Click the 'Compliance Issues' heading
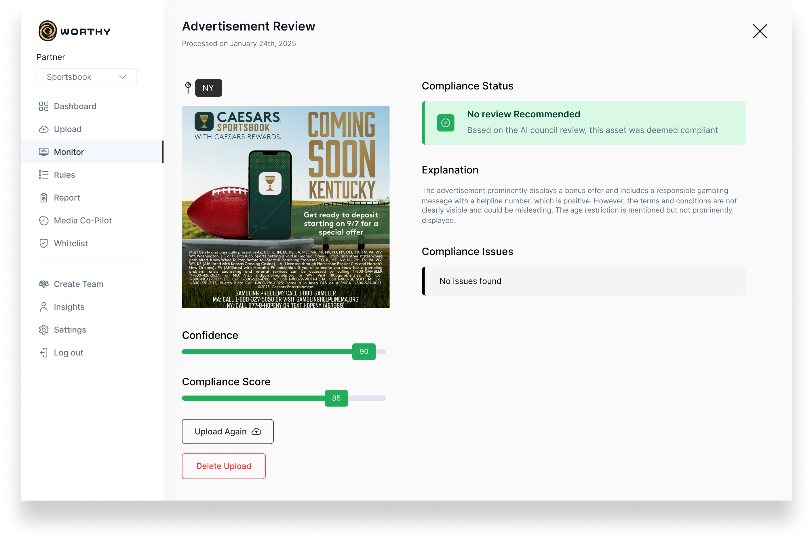Screen dimensions: 812x541 pyautogui.click(x=467, y=252)
